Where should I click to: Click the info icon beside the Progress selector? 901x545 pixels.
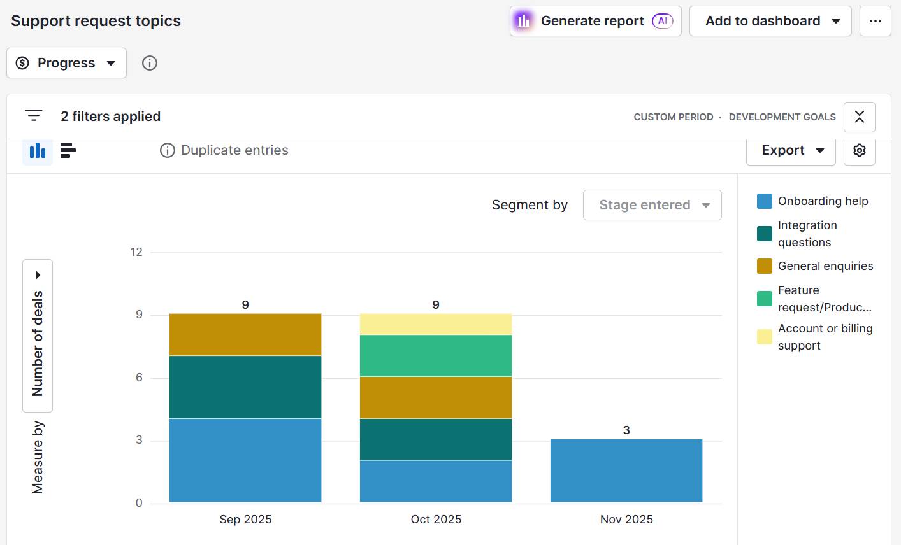[149, 62]
